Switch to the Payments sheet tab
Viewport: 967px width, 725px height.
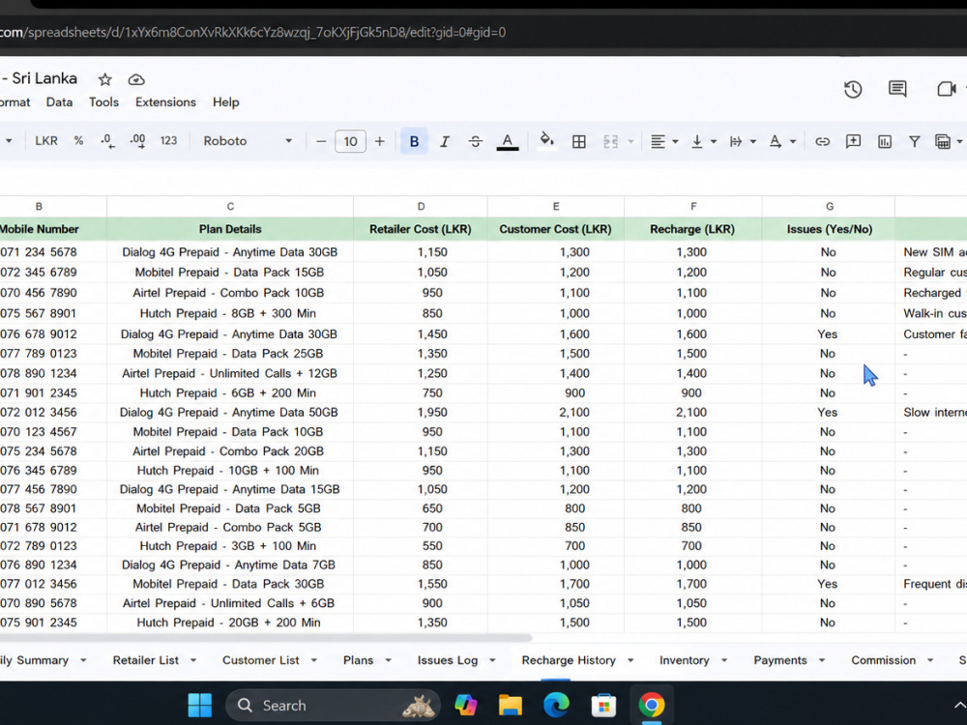(x=780, y=660)
